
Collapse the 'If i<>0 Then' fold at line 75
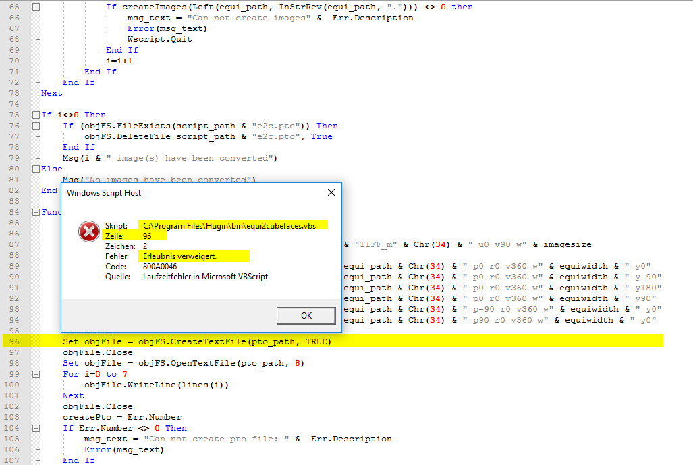[x=36, y=115]
